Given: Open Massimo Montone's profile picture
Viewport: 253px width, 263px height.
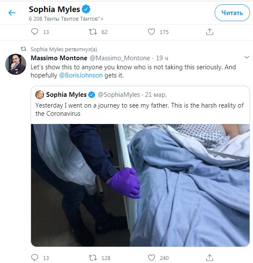Looking at the screenshot, I should click(x=16, y=64).
